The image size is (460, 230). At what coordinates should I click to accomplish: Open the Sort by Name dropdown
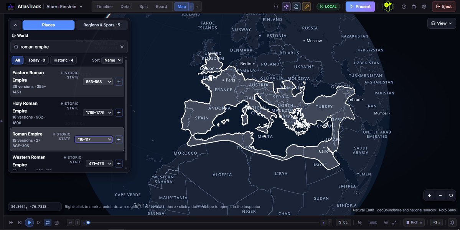click(112, 60)
